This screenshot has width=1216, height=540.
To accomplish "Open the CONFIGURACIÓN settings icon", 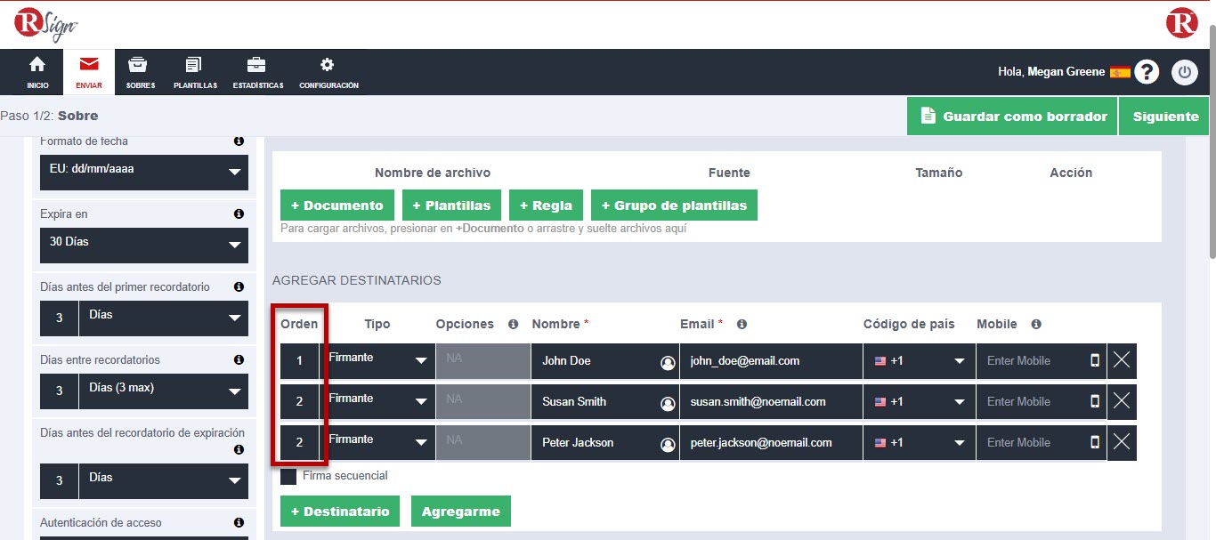I will 327,71.
